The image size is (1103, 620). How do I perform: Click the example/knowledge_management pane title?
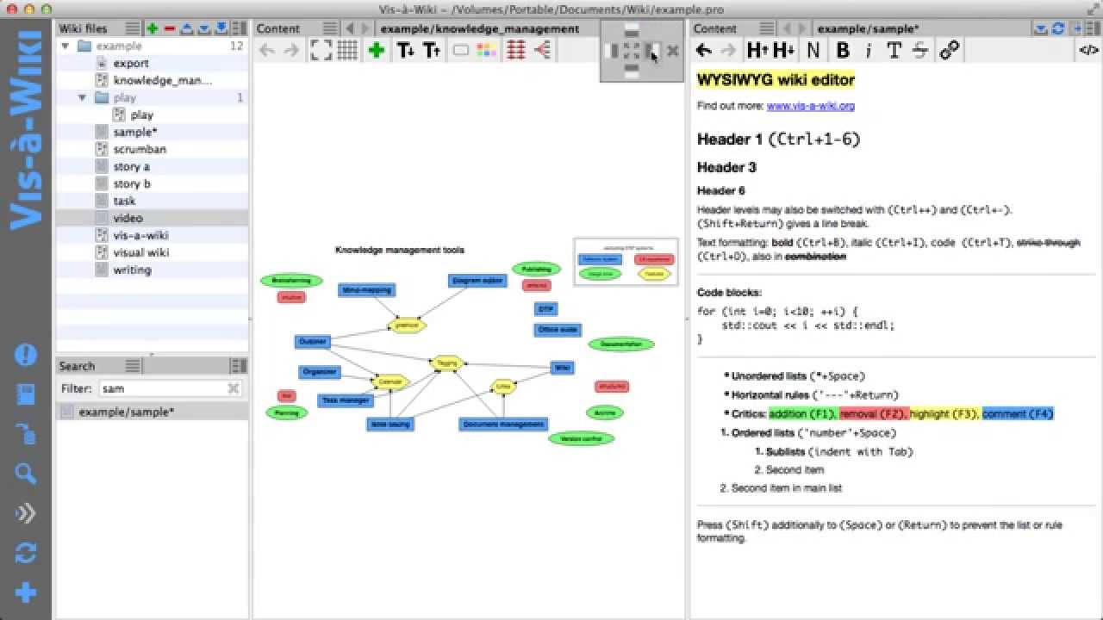pos(480,28)
